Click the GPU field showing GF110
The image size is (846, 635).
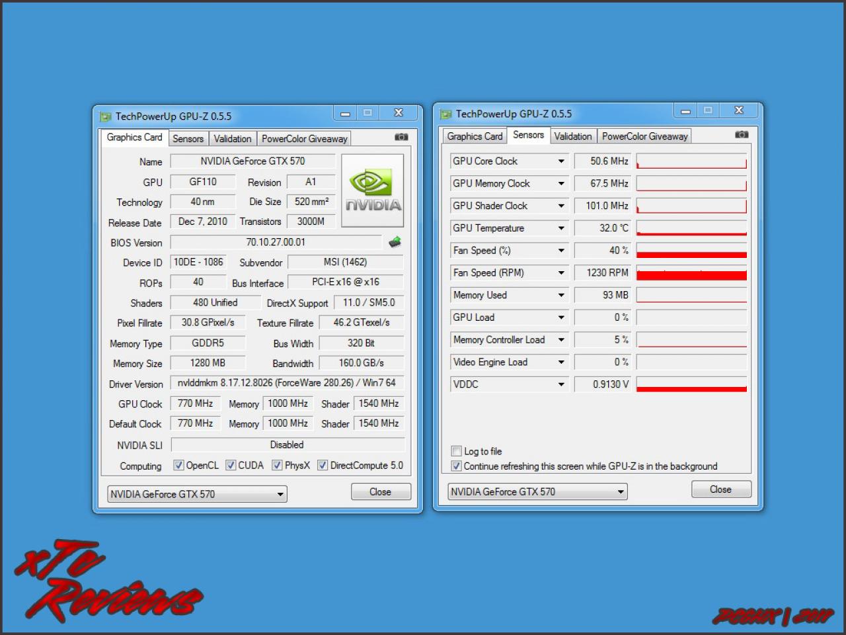203,182
